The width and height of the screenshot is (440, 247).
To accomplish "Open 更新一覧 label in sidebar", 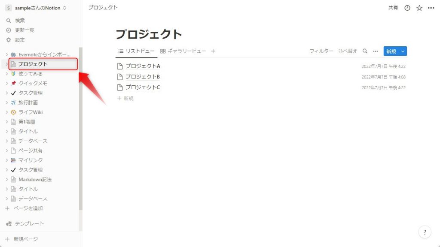I will (x=24, y=30).
